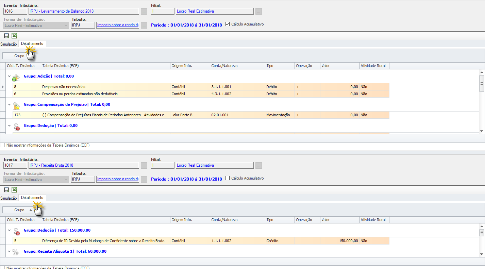Click account cell 3.1.1.1.001

[x=237, y=87]
